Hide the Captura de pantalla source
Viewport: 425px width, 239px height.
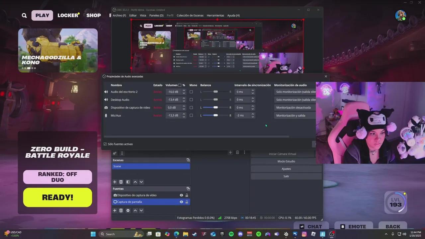[x=181, y=202]
